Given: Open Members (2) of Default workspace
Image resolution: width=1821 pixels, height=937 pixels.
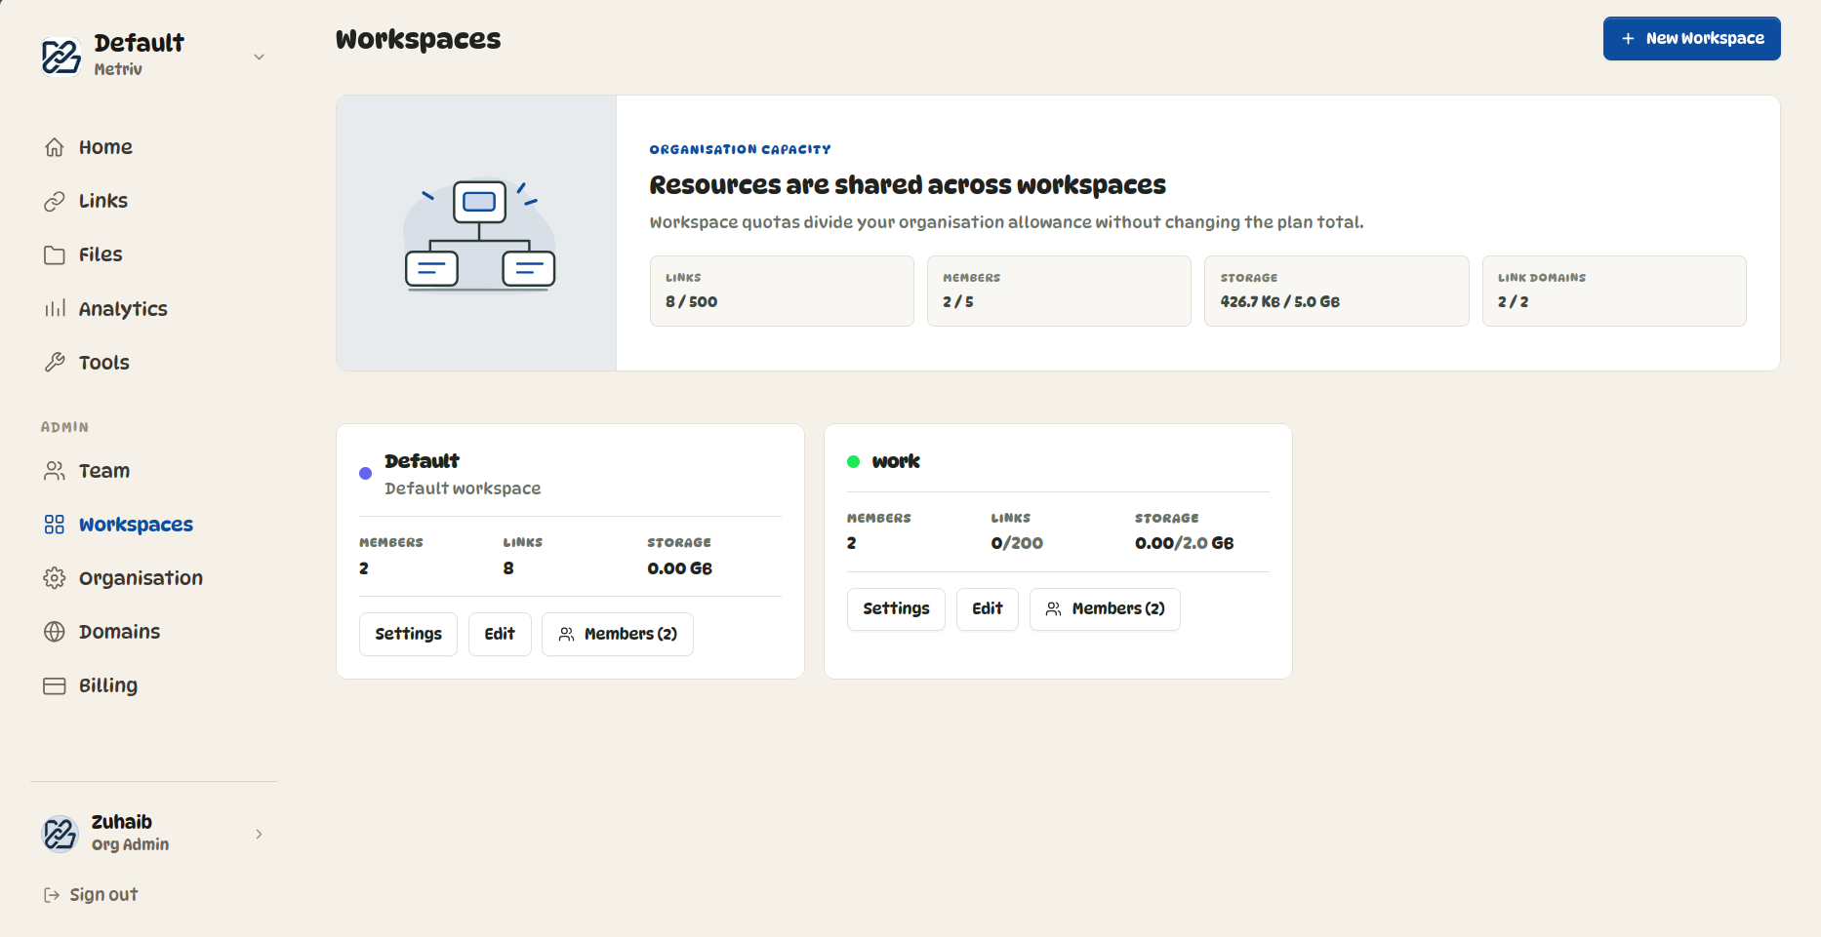Looking at the screenshot, I should [x=618, y=634].
